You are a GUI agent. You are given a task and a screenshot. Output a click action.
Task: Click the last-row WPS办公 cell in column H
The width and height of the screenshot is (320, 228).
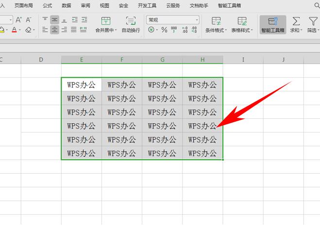pos(202,153)
